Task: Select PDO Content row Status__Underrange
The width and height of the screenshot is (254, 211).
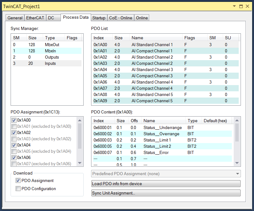Action: [162, 128]
